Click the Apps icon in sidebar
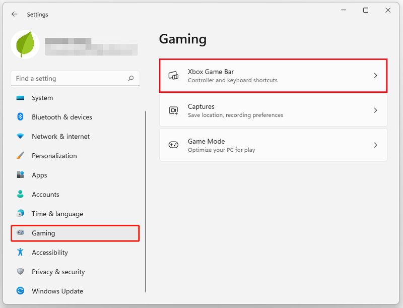The height and width of the screenshot is (308, 403). (x=20, y=174)
